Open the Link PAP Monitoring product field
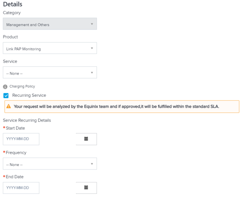 (50, 48)
